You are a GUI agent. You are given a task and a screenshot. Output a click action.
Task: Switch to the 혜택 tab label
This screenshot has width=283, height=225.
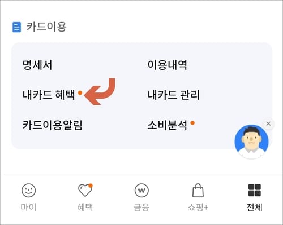pyautogui.click(x=85, y=208)
